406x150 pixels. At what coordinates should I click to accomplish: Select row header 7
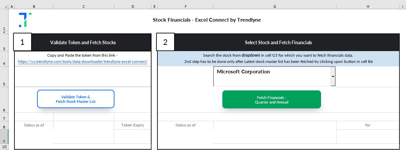4,117
